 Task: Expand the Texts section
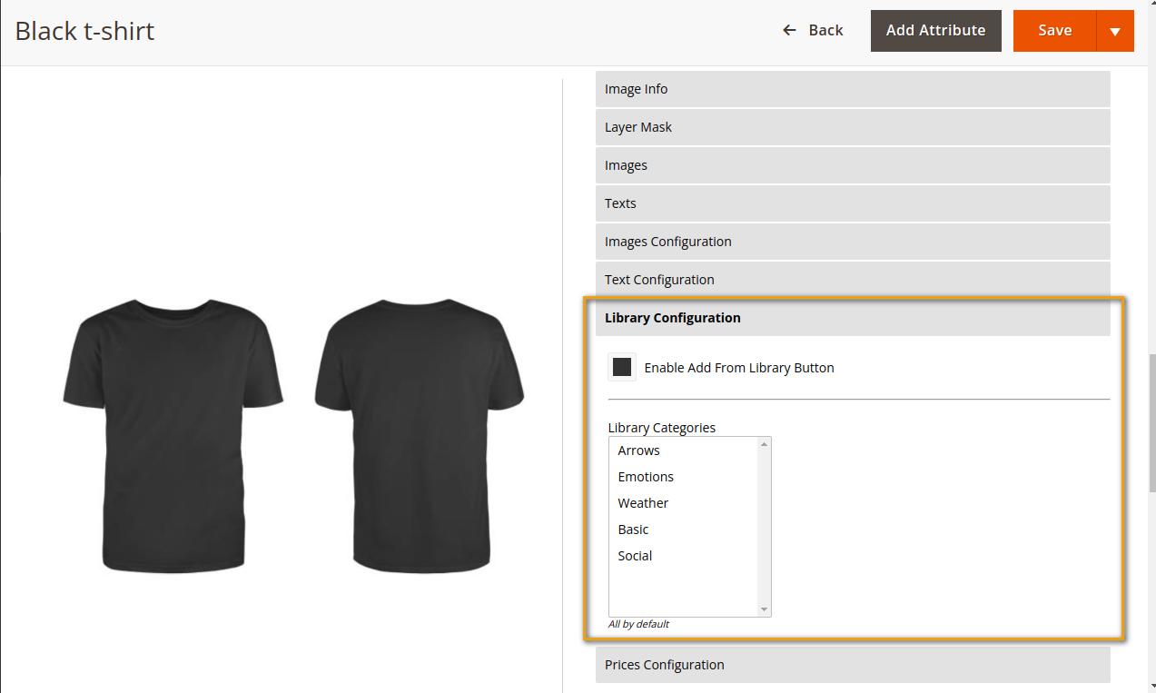(x=853, y=203)
